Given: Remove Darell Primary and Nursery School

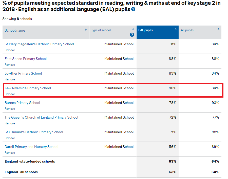Looking at the screenshot, I should (x=10, y=153).
